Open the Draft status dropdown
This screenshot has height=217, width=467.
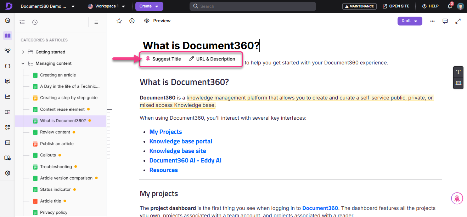[x=410, y=21]
